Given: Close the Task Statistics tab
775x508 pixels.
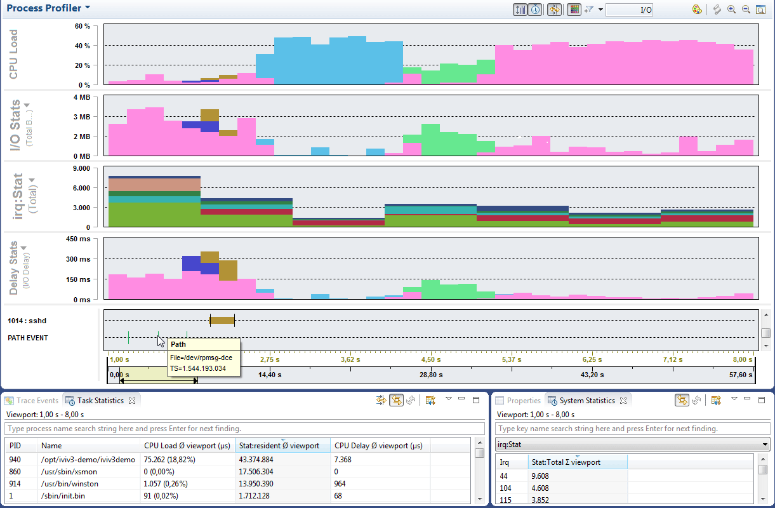Looking at the screenshot, I should pyautogui.click(x=132, y=401).
